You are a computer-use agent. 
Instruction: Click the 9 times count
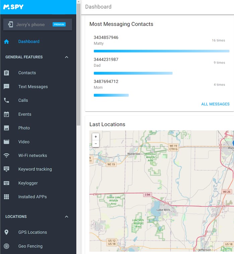click(219, 63)
